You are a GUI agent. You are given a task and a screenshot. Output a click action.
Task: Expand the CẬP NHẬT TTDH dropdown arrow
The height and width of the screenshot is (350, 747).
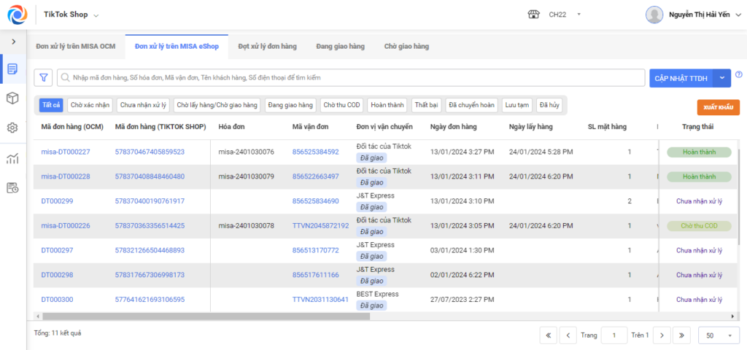click(721, 78)
